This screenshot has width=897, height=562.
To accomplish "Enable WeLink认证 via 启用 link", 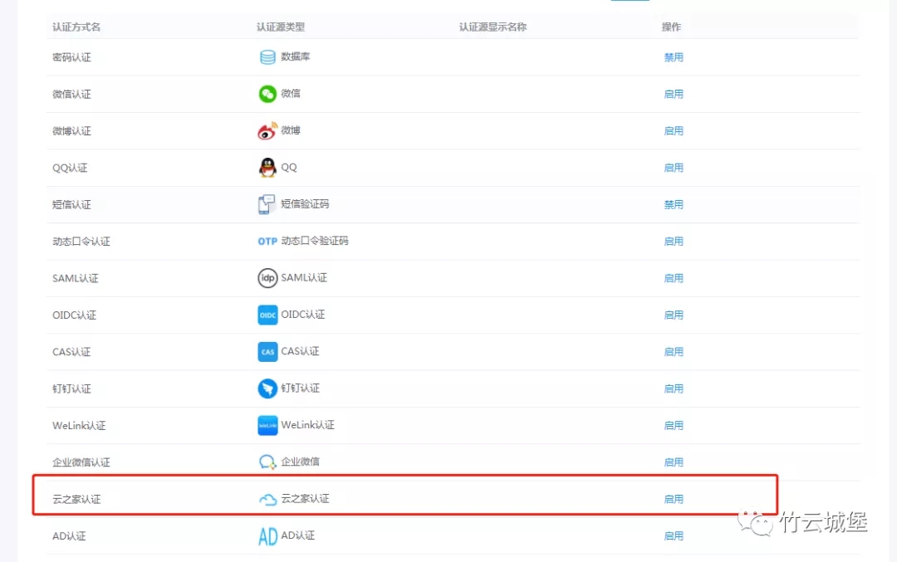I will tap(674, 425).
